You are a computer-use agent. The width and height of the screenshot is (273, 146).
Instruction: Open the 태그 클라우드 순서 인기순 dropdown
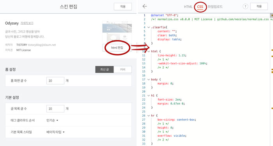point(52,120)
